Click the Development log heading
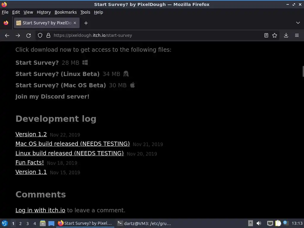Screen dimensions: 304x228 (56, 119)
